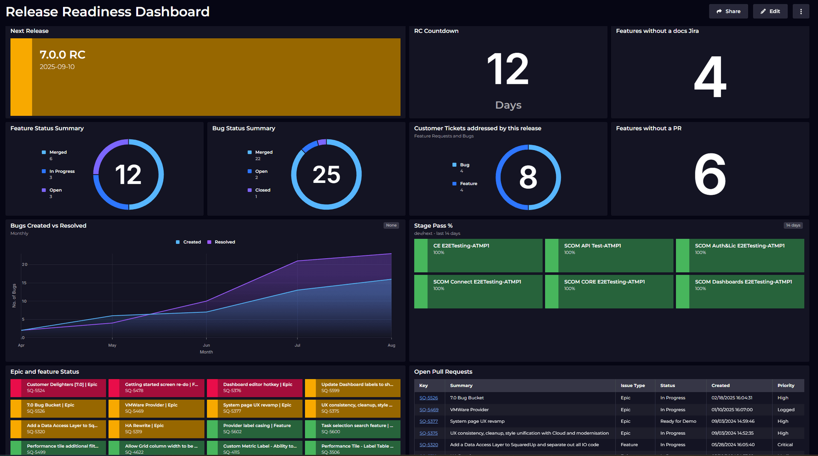818x456 pixels.
Task: Open the SQ-5526 pull request link
Action: click(428, 398)
